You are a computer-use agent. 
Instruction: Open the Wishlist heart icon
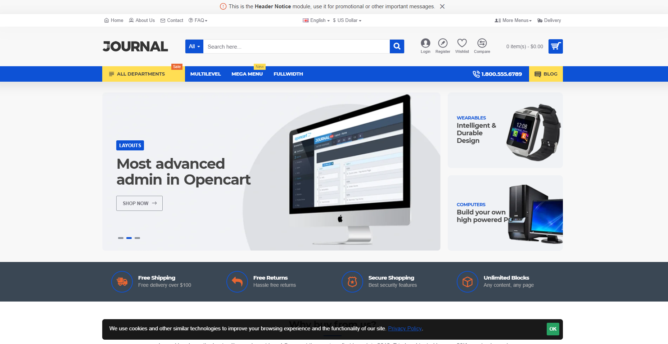click(x=462, y=46)
